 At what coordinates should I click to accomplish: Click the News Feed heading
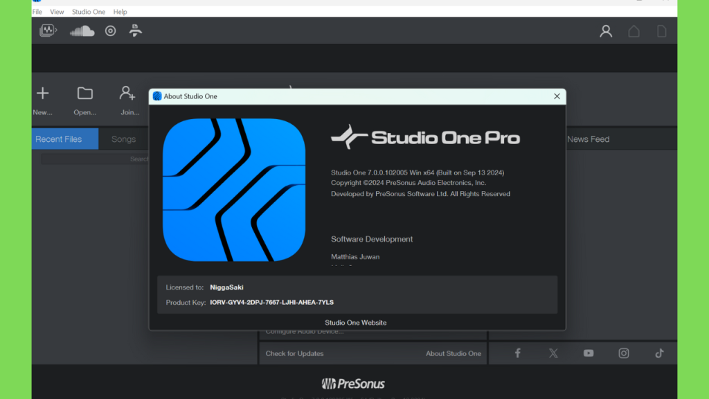coord(588,139)
